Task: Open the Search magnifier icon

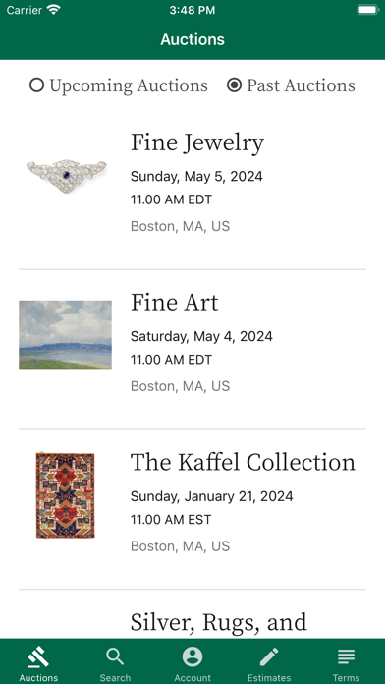Action: click(x=115, y=656)
